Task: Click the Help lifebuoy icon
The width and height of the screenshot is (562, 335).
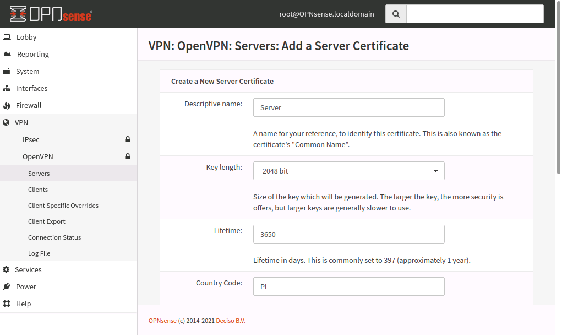Action: pos(7,304)
